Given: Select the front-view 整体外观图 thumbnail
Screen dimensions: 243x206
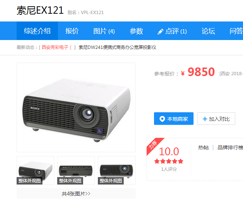Looking at the screenshot, I should tap(117, 170).
